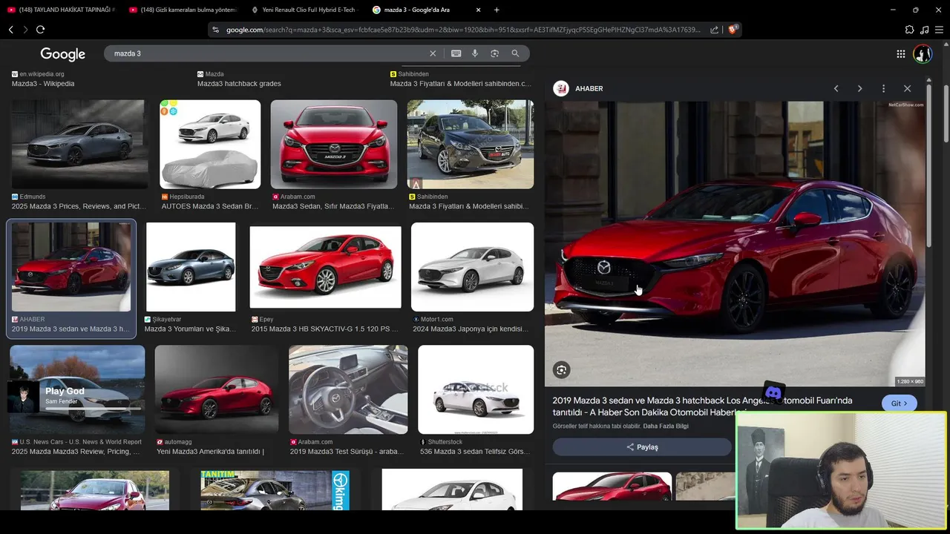Viewport: 950px width, 534px height.
Task: Start voice search with microphone
Action: tap(475, 53)
